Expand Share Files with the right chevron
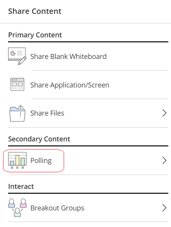Screen dimensions: 171x227 click(x=164, y=113)
